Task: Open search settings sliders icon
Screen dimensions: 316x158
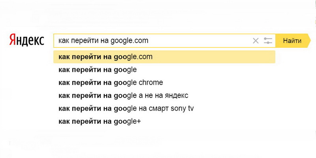Action: click(x=268, y=41)
